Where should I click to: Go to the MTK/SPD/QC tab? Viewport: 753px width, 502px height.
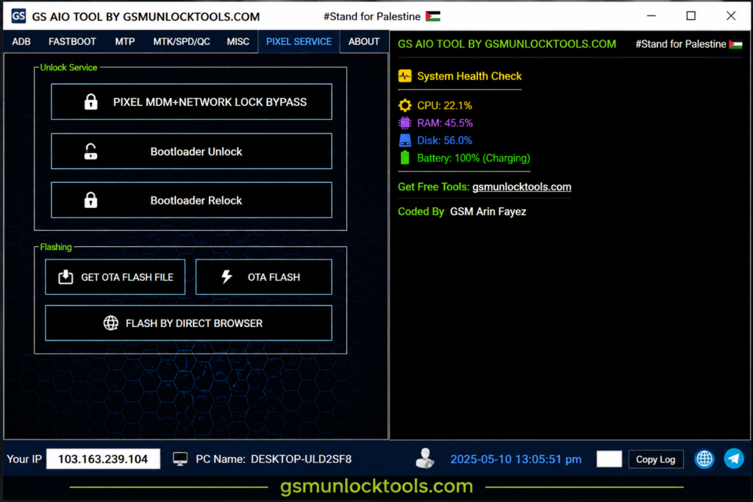click(x=182, y=42)
